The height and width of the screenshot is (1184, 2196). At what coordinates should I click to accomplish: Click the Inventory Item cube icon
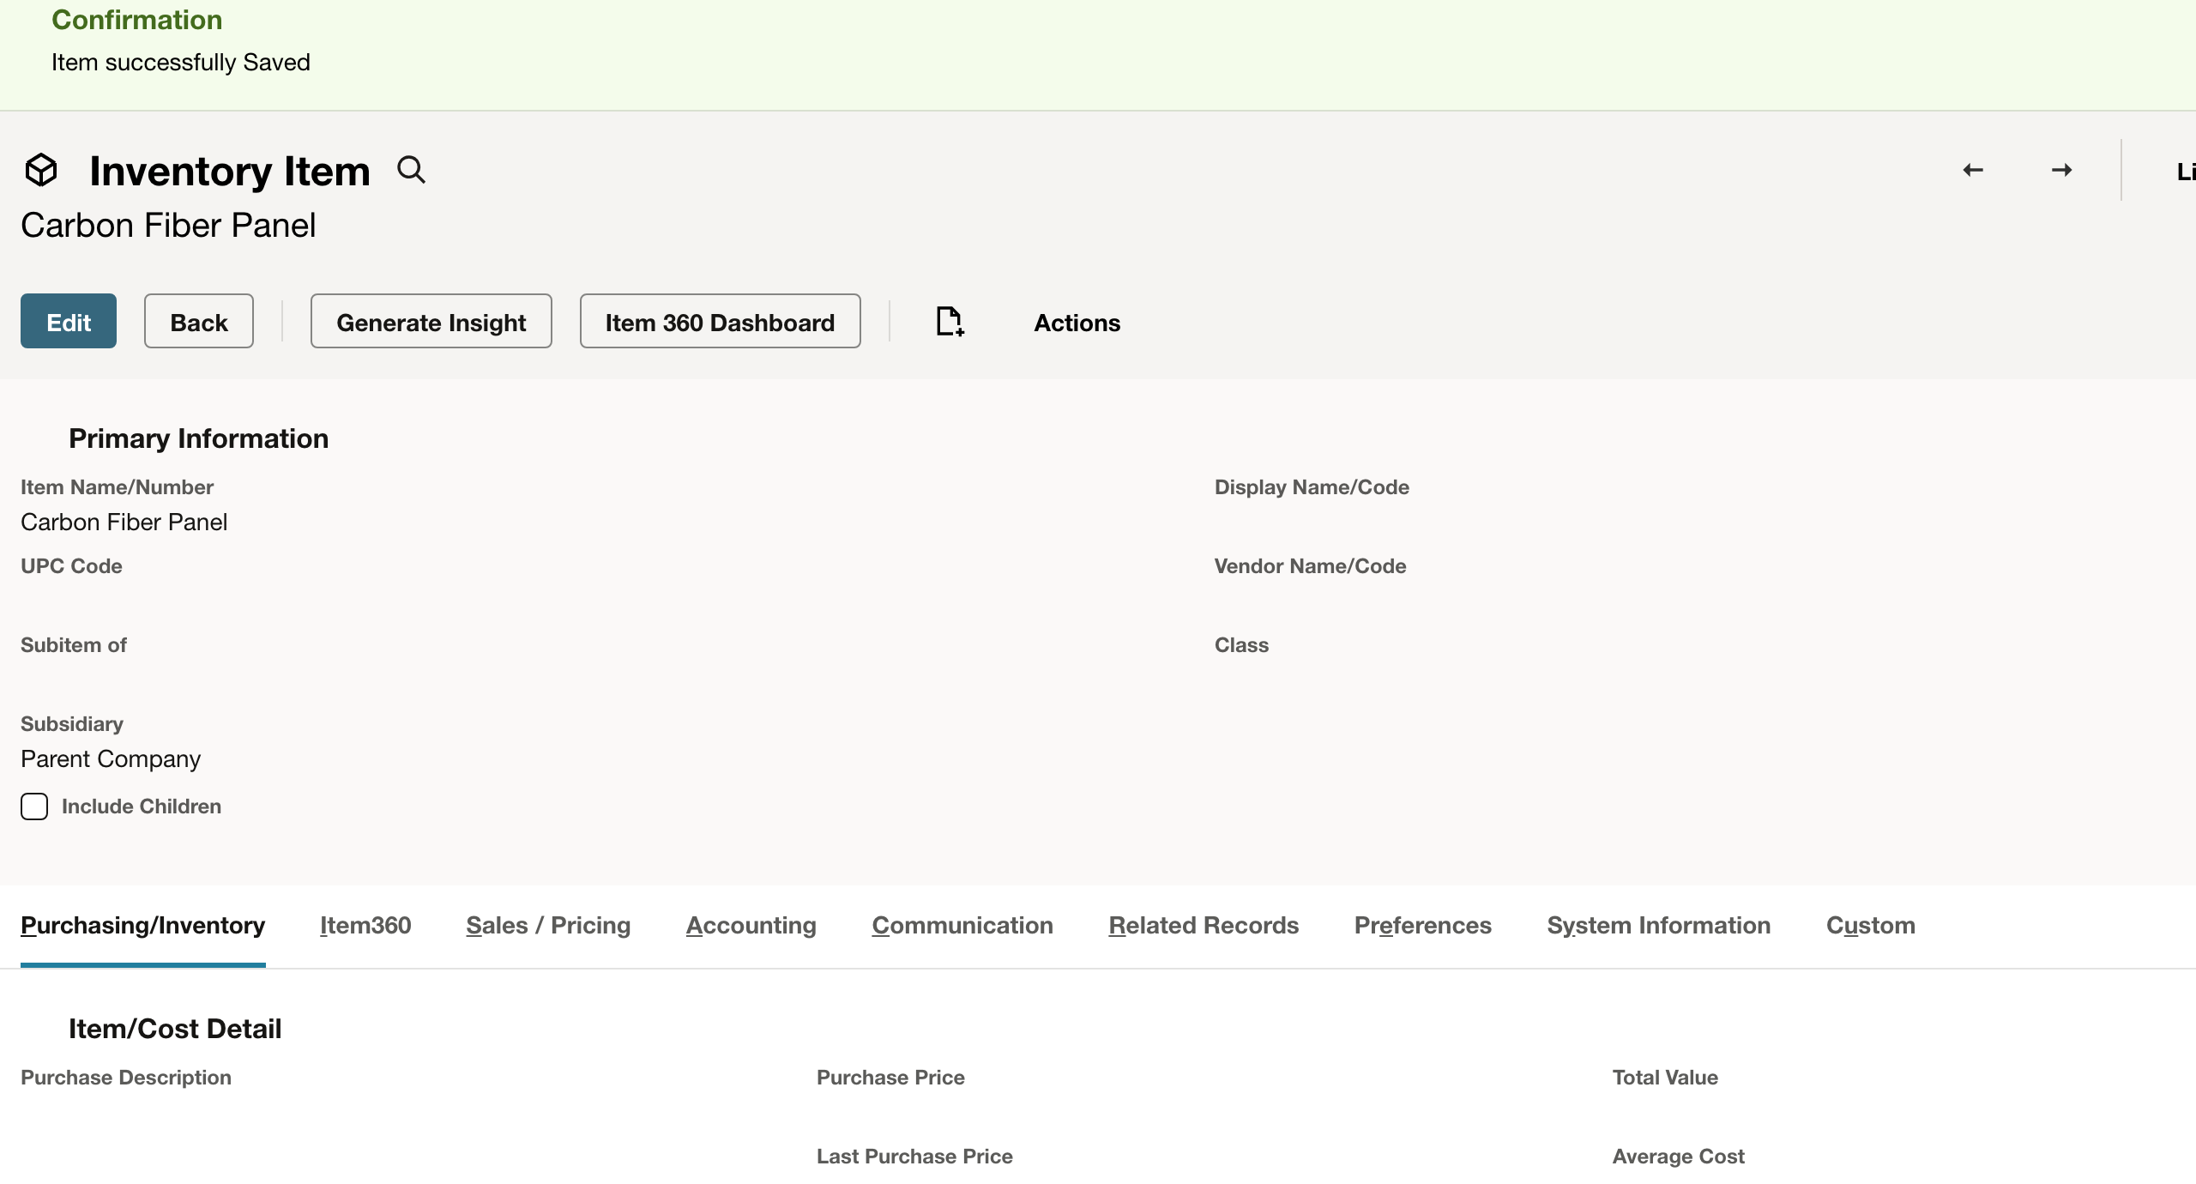point(41,170)
